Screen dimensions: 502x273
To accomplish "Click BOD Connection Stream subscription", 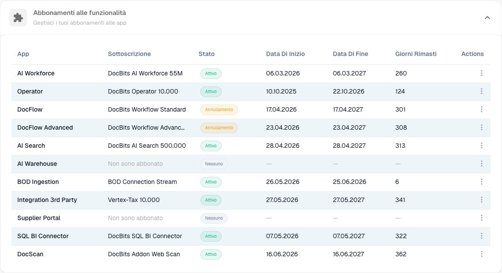I will pyautogui.click(x=142, y=182).
